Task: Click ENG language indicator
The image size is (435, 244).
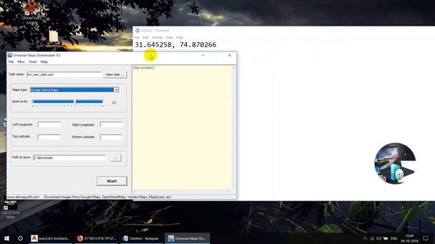Action: (x=394, y=239)
